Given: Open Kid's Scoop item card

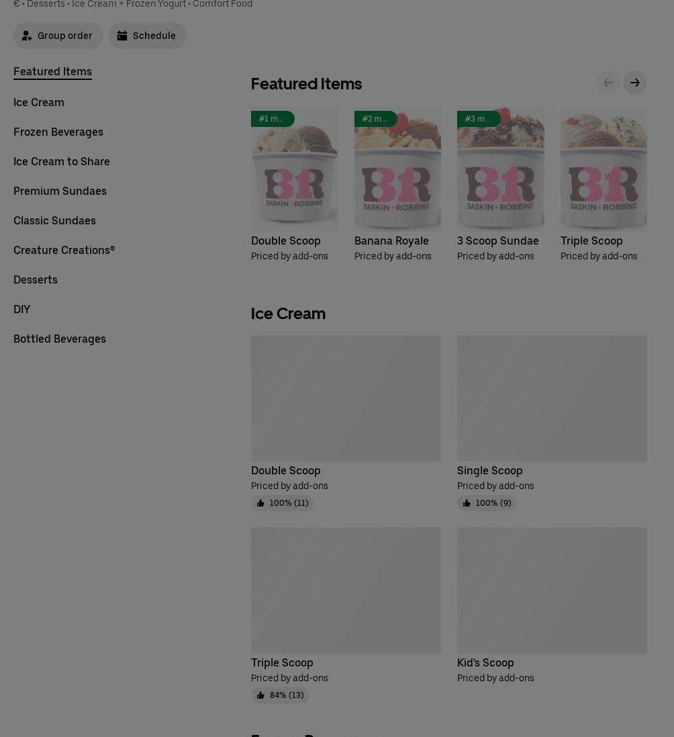Looking at the screenshot, I should tap(552, 606).
